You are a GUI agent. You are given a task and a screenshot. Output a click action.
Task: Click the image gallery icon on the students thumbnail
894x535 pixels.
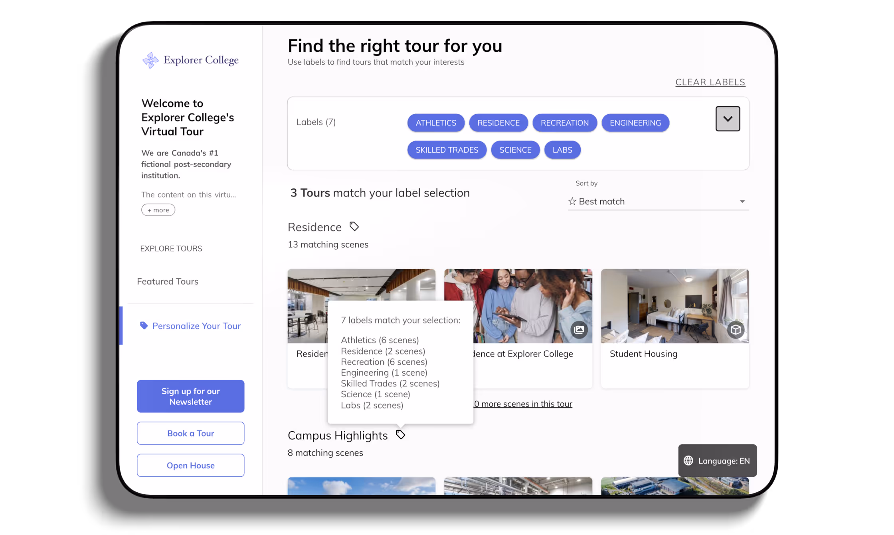tap(579, 330)
